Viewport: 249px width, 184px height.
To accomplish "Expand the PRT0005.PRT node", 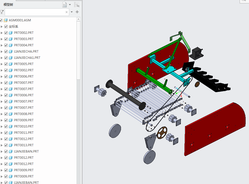I will [x=2, y=64].
